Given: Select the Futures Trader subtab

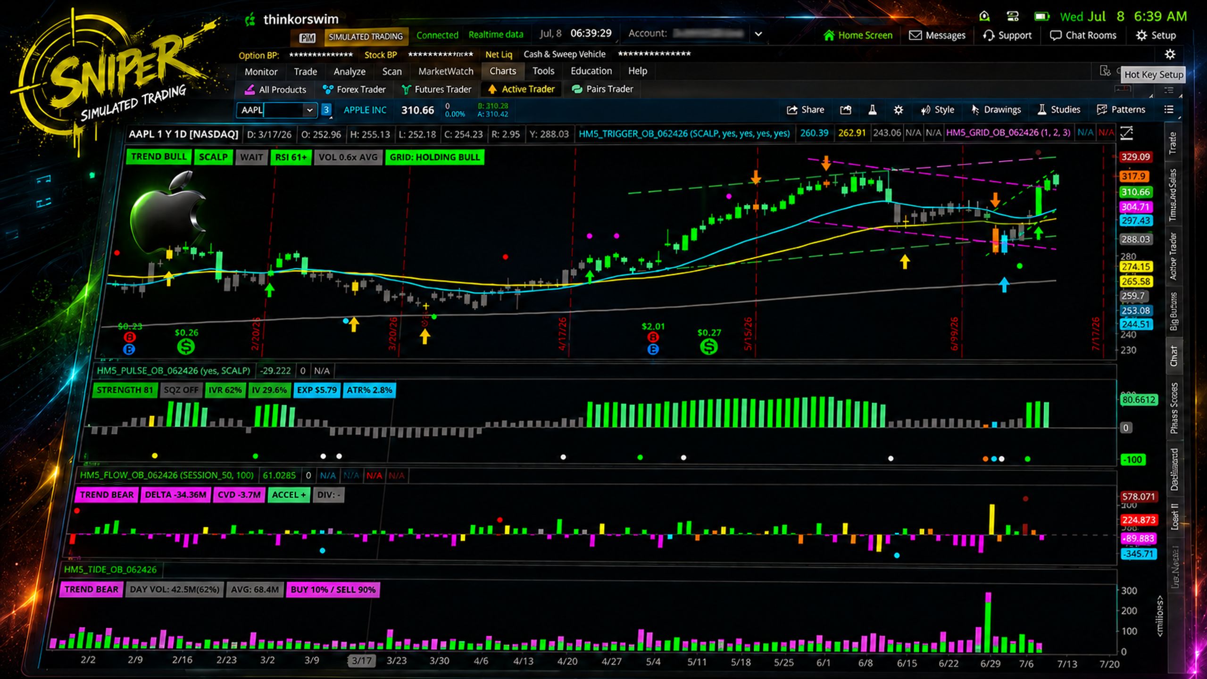Looking at the screenshot, I should tap(436, 89).
